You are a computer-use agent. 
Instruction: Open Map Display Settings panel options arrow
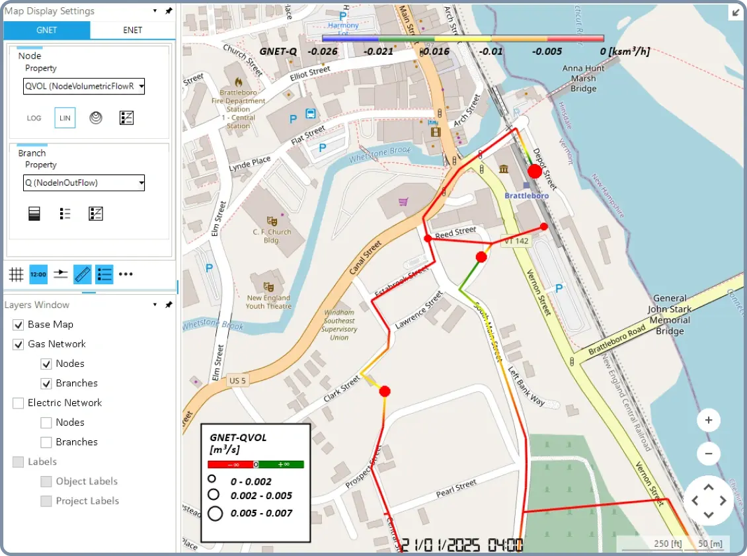click(x=155, y=11)
